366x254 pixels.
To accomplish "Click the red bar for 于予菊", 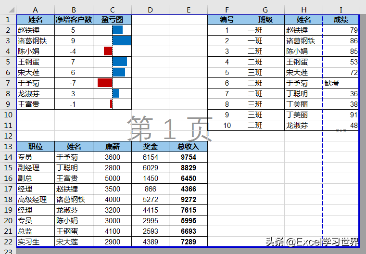I will click(x=105, y=83).
